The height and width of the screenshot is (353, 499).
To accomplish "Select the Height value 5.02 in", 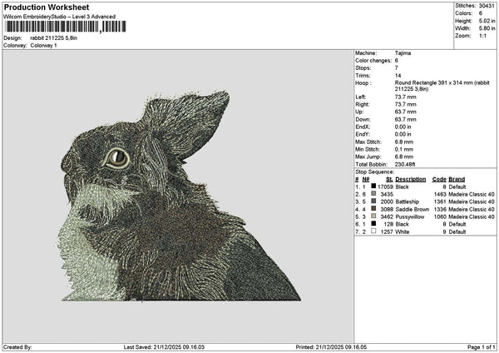I will 487,21.
